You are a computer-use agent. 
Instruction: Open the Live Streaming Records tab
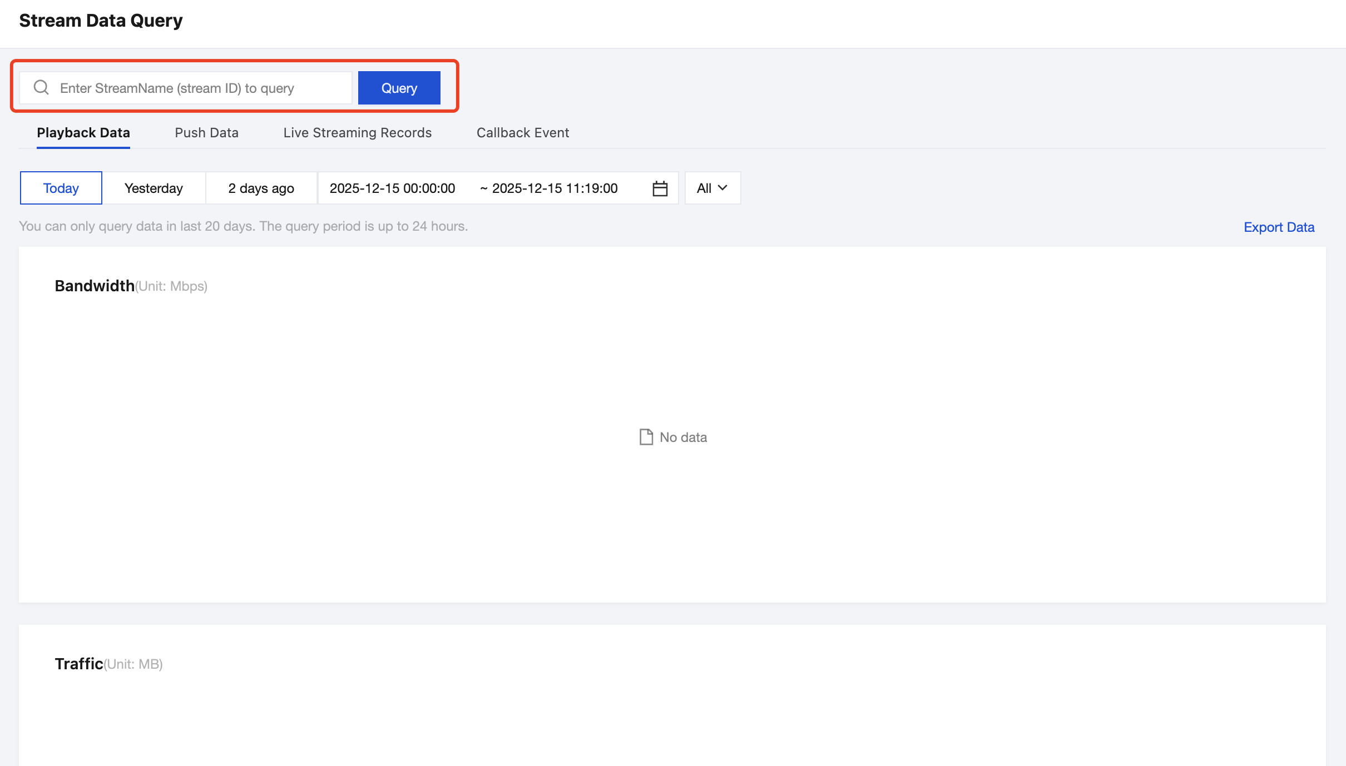(357, 133)
